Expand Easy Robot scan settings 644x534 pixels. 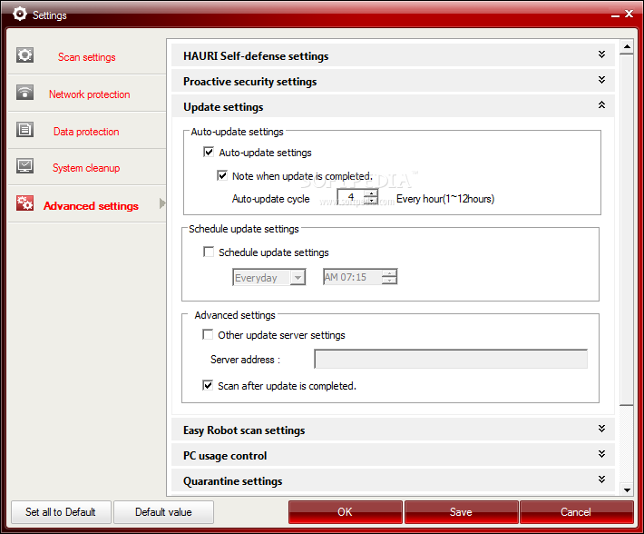[x=393, y=430]
